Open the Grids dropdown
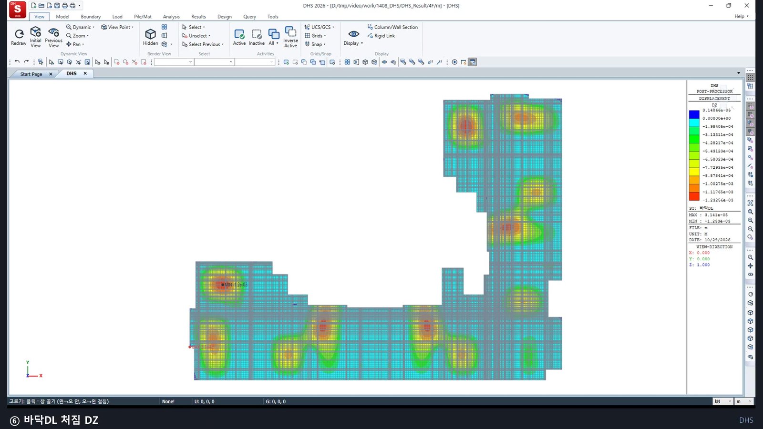The image size is (763, 429). (315, 36)
